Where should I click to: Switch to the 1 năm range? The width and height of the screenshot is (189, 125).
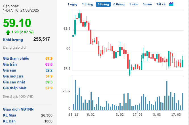pos(134,4)
